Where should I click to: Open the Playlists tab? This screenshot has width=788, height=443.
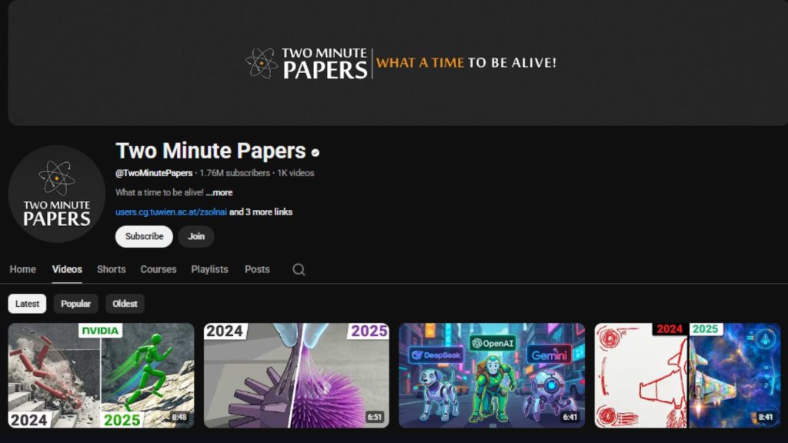(209, 269)
